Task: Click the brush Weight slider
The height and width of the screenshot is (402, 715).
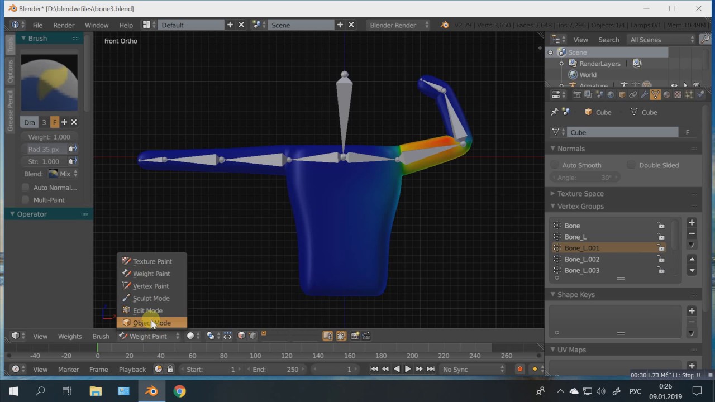Action: pos(49,137)
